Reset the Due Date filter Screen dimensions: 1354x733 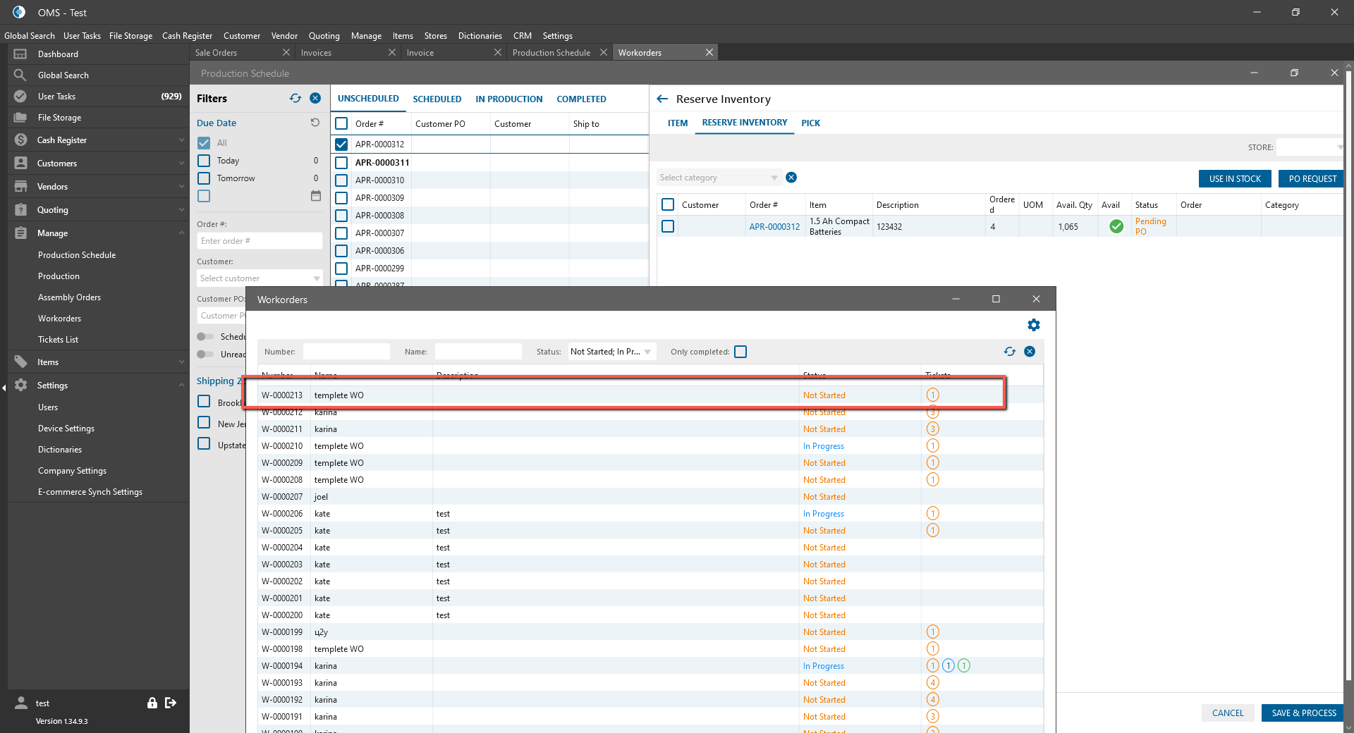315,123
